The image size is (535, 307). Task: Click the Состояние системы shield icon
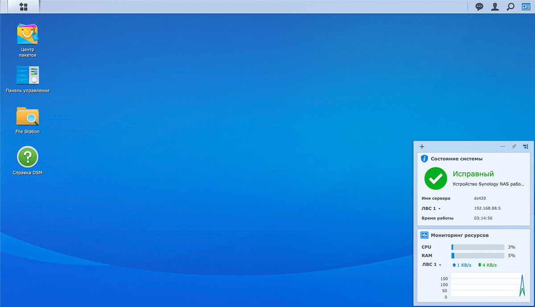[424, 158]
